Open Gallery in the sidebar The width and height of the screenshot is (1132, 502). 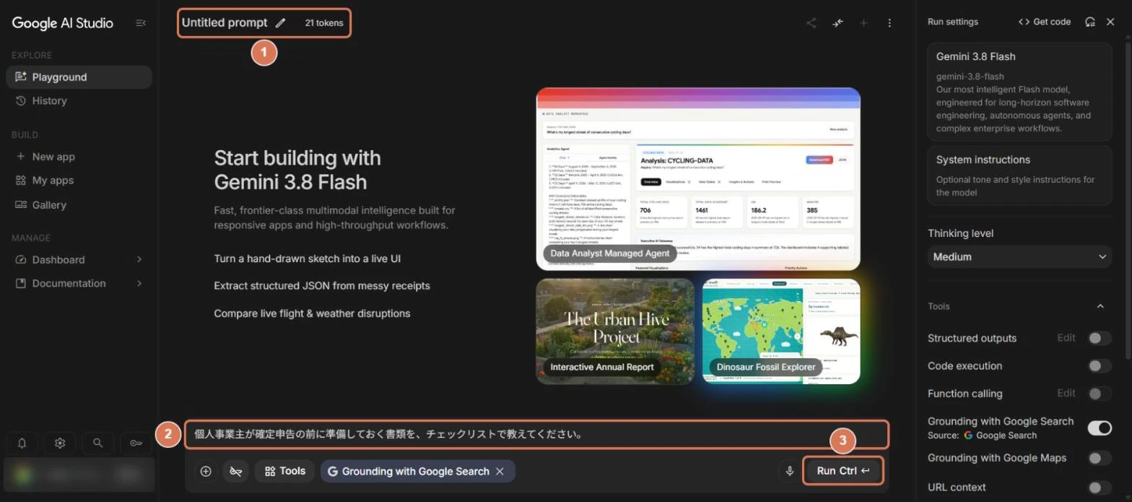pos(79,205)
